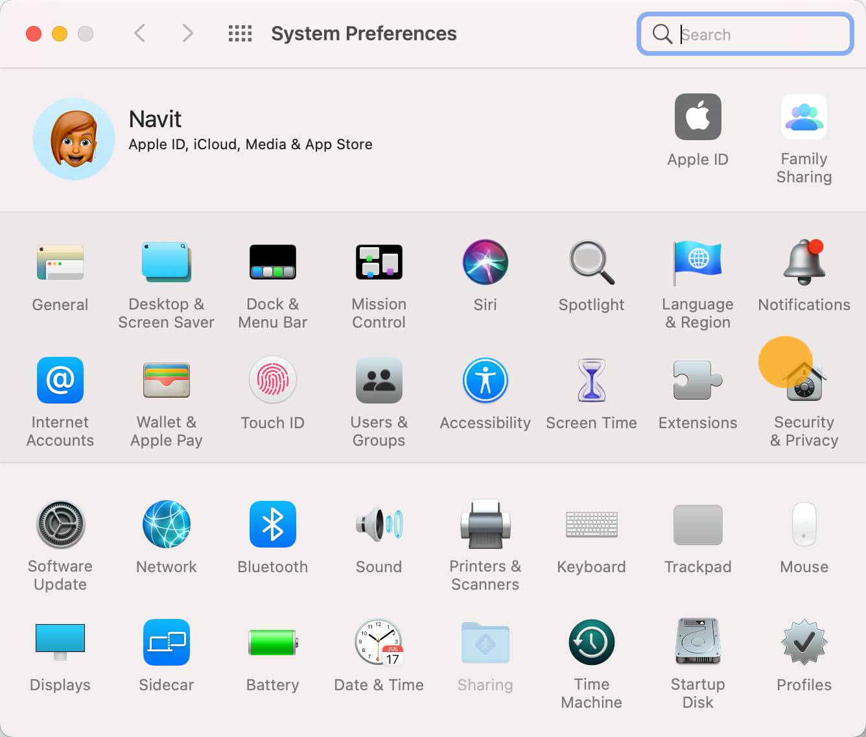
Task: Click the Navit memoji profile picture
Action: point(74,139)
